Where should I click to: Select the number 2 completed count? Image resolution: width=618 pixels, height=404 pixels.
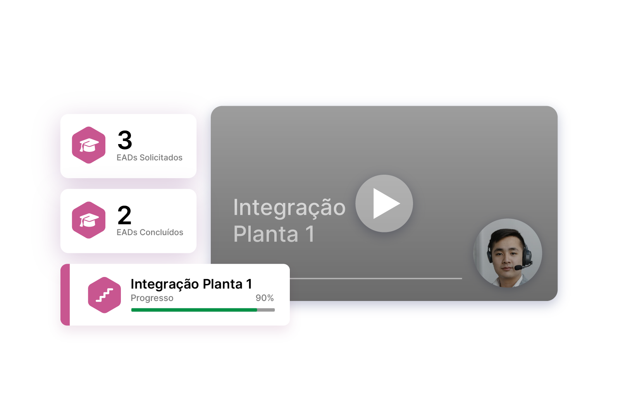[x=124, y=215]
